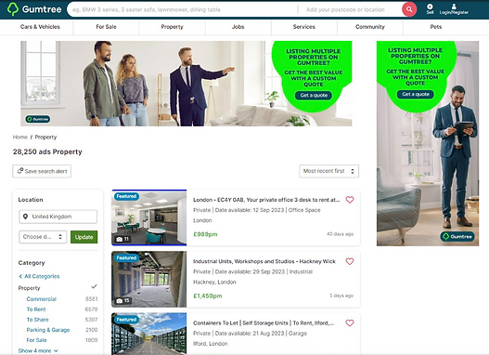Click the Featured badge on the Hackney Wick listing
489x355 pixels.
click(x=126, y=257)
